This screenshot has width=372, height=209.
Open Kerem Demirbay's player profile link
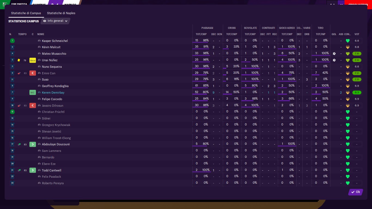point(53,93)
